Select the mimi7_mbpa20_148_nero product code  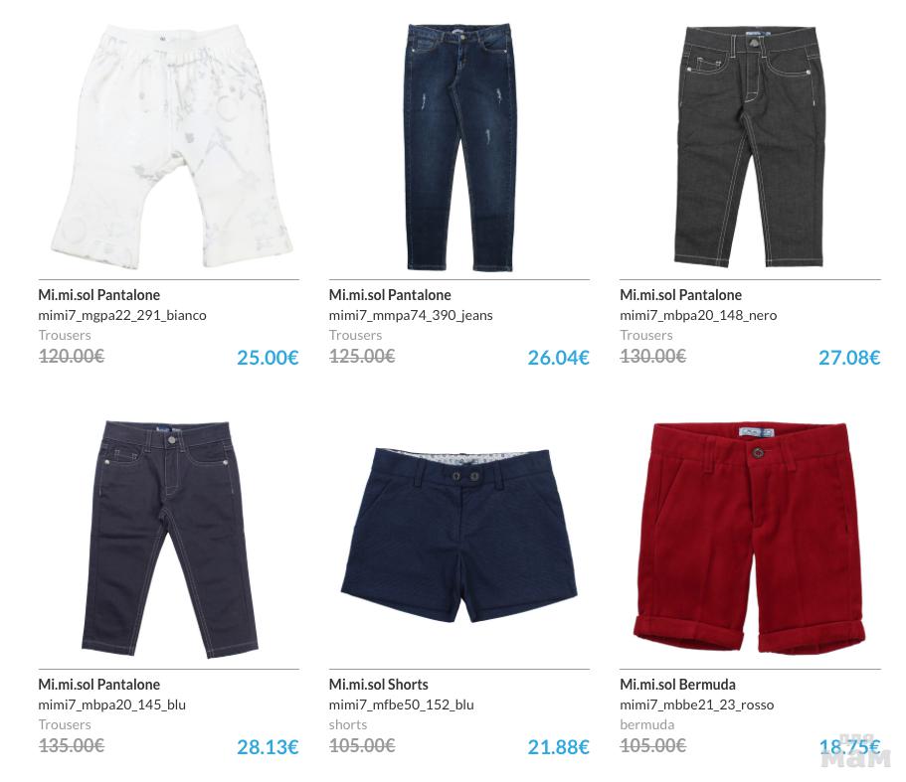coord(698,316)
